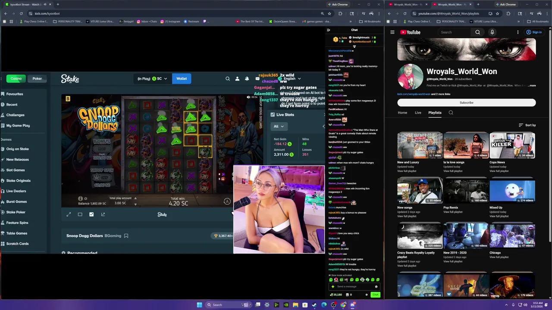Open the Wallet button

tap(182, 79)
